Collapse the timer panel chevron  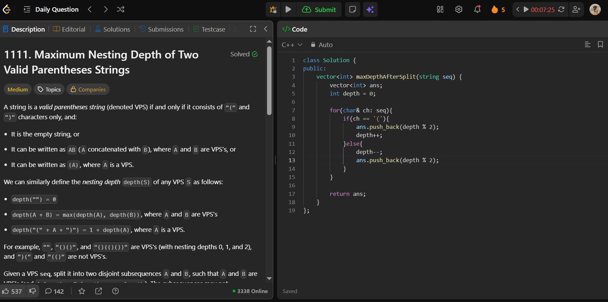coord(518,9)
